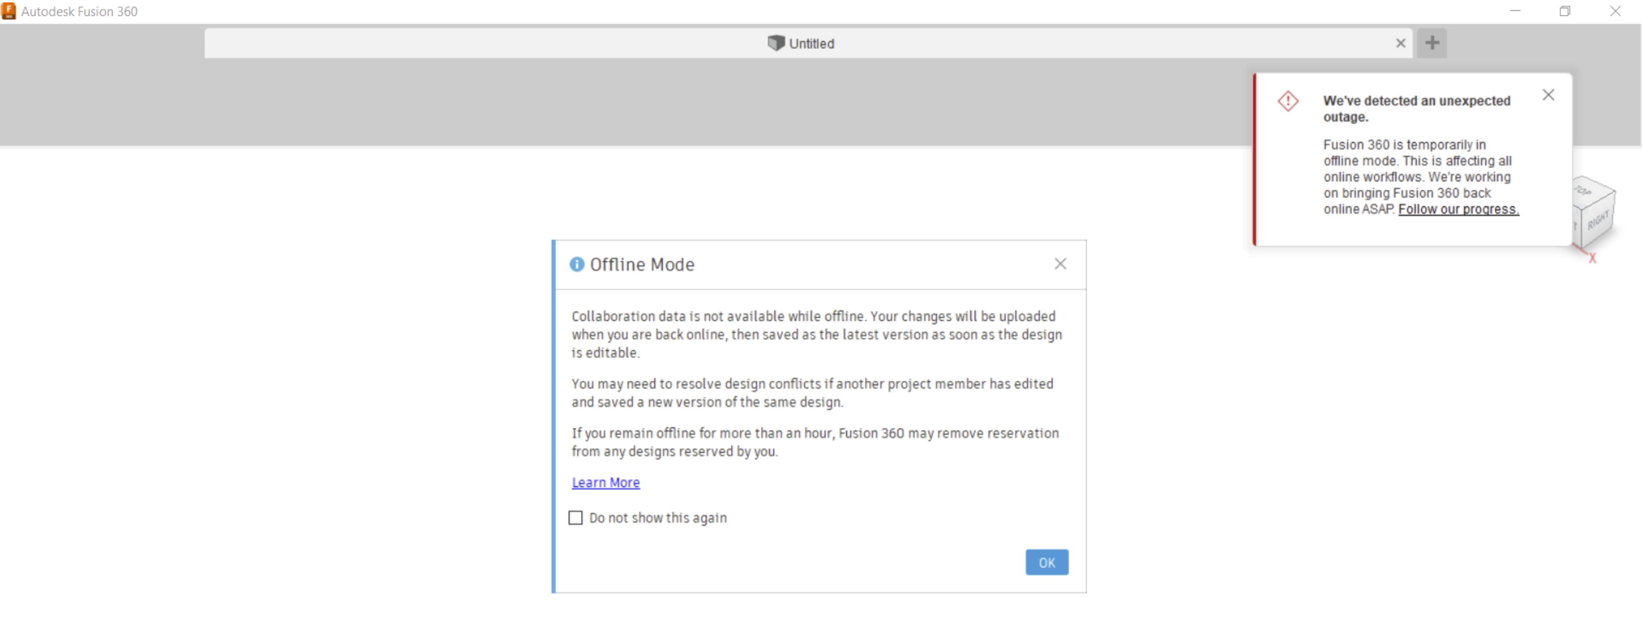Open the Learn More link
This screenshot has height=631, width=1642.
click(605, 483)
